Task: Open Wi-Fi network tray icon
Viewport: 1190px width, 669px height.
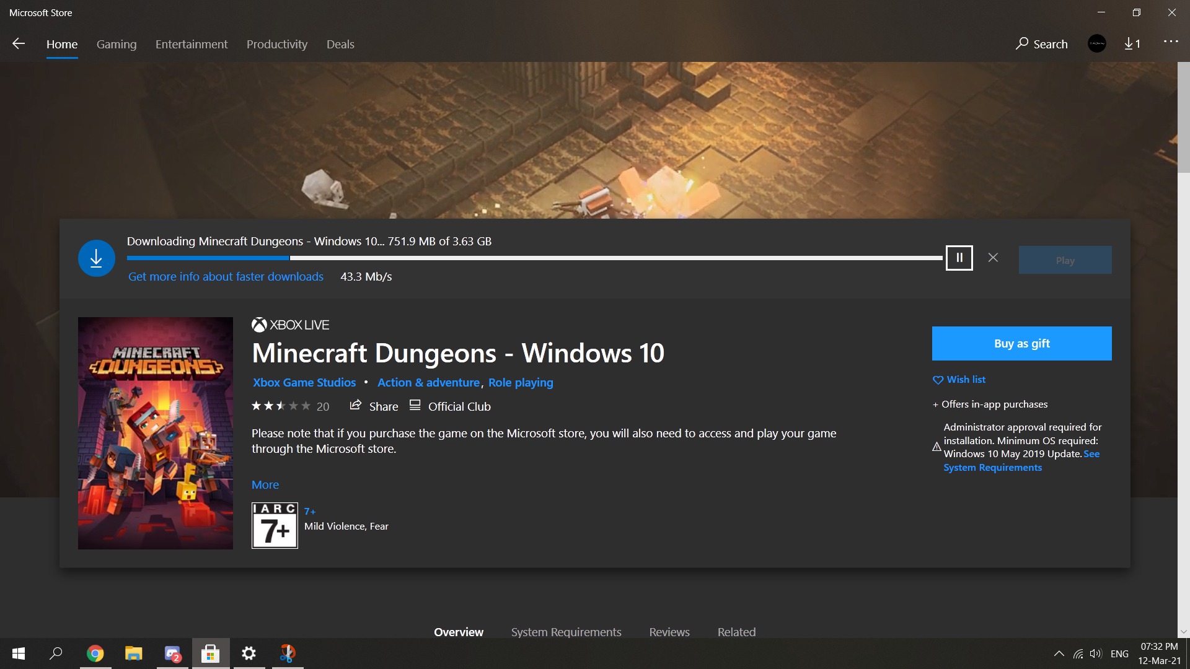Action: pos(1078,654)
